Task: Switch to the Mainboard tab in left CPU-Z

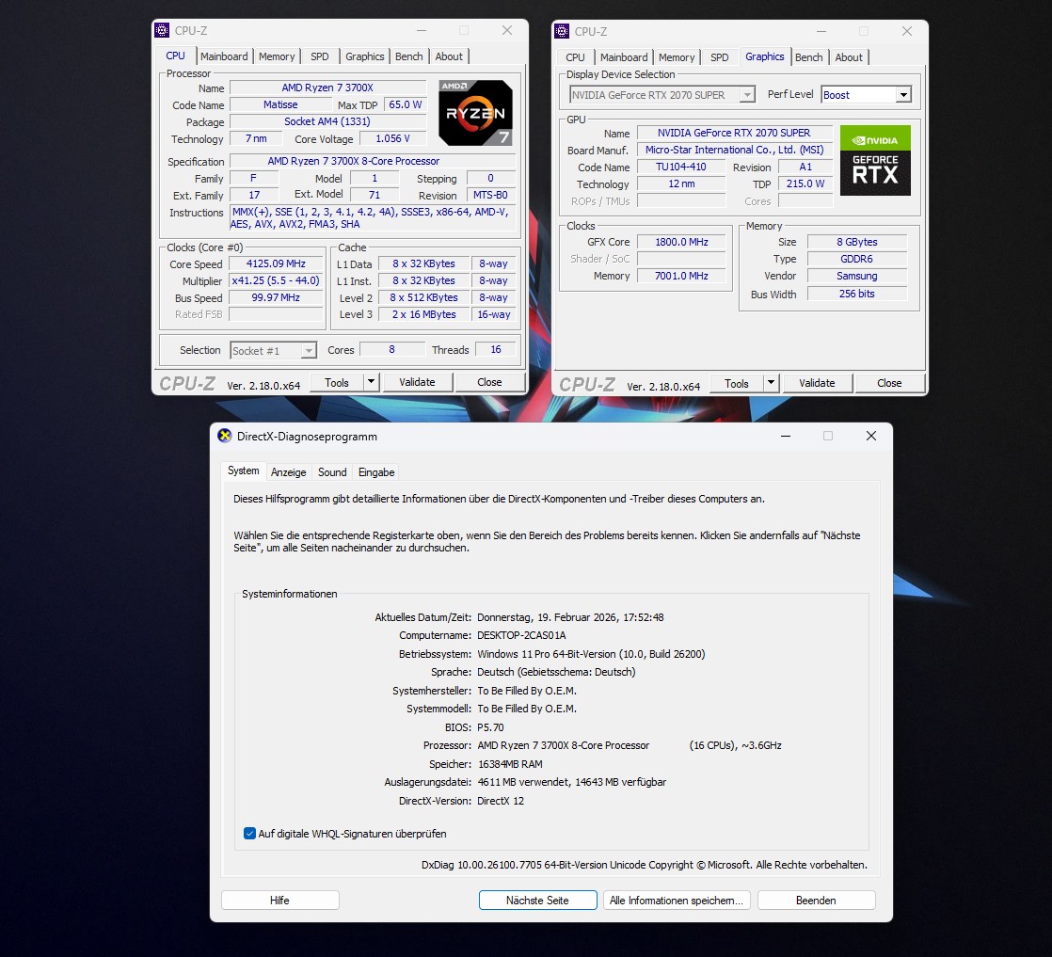Action: (224, 56)
